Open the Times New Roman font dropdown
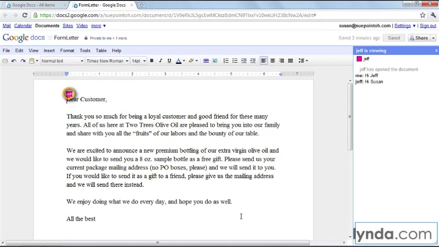 coord(107,61)
